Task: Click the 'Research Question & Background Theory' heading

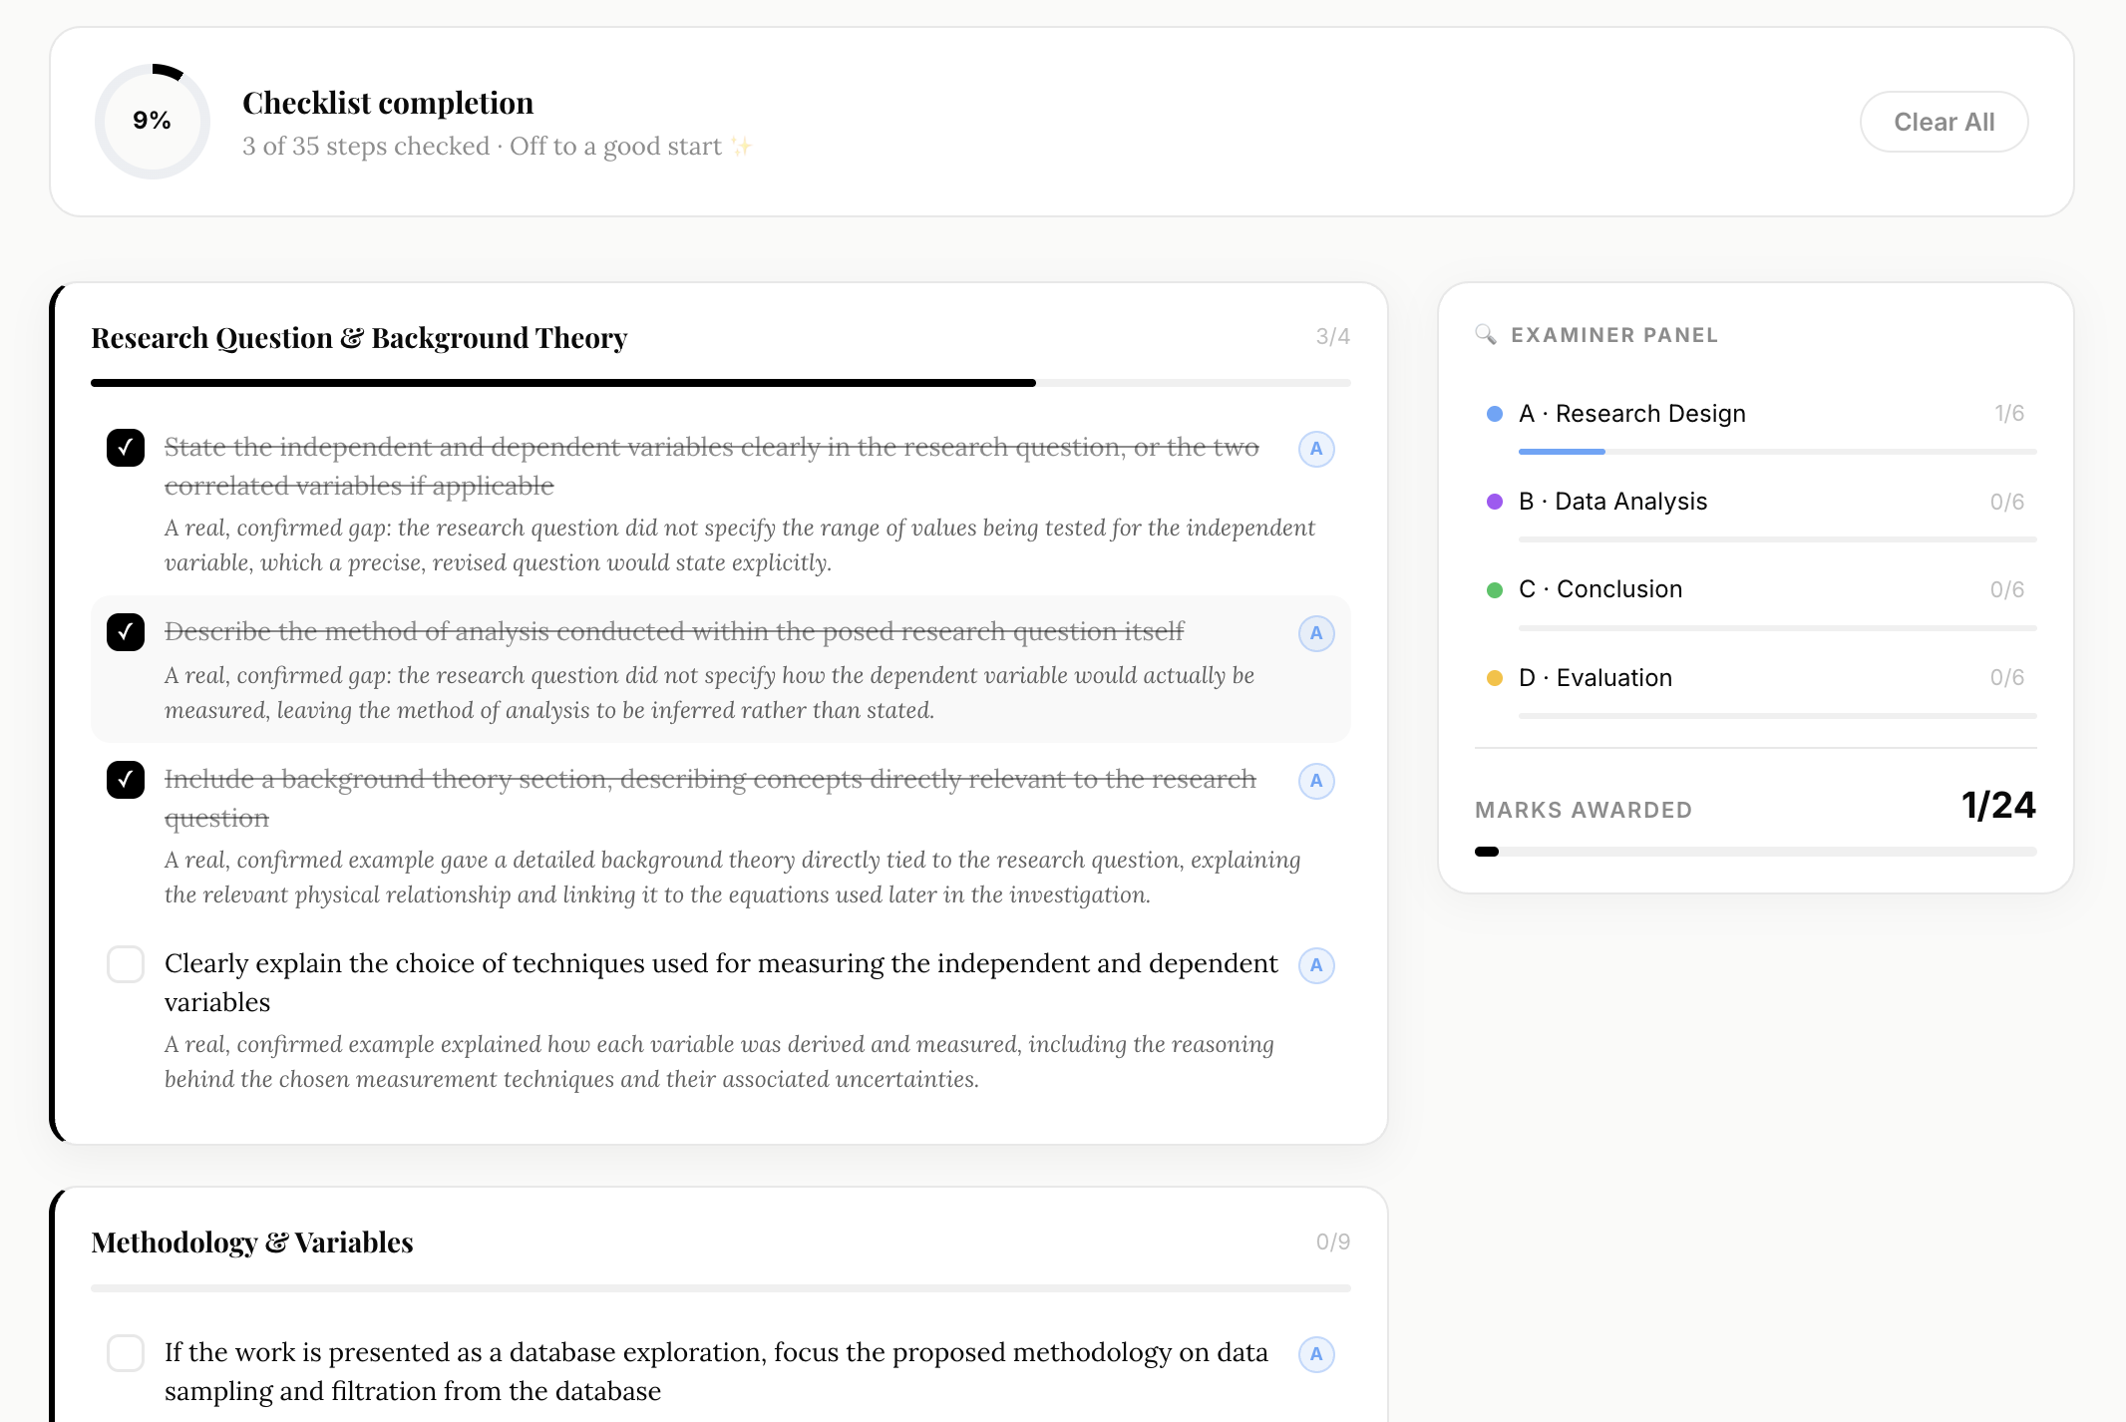Action: click(359, 338)
